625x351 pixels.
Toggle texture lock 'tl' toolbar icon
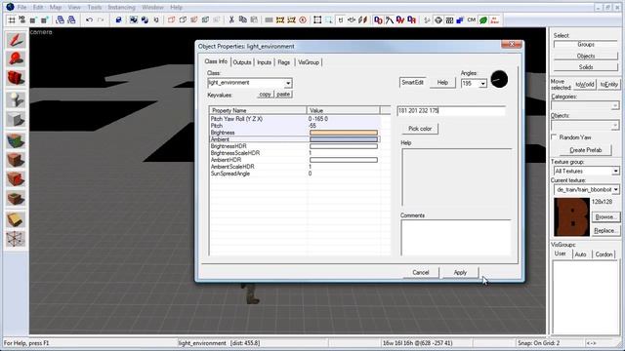click(341, 19)
